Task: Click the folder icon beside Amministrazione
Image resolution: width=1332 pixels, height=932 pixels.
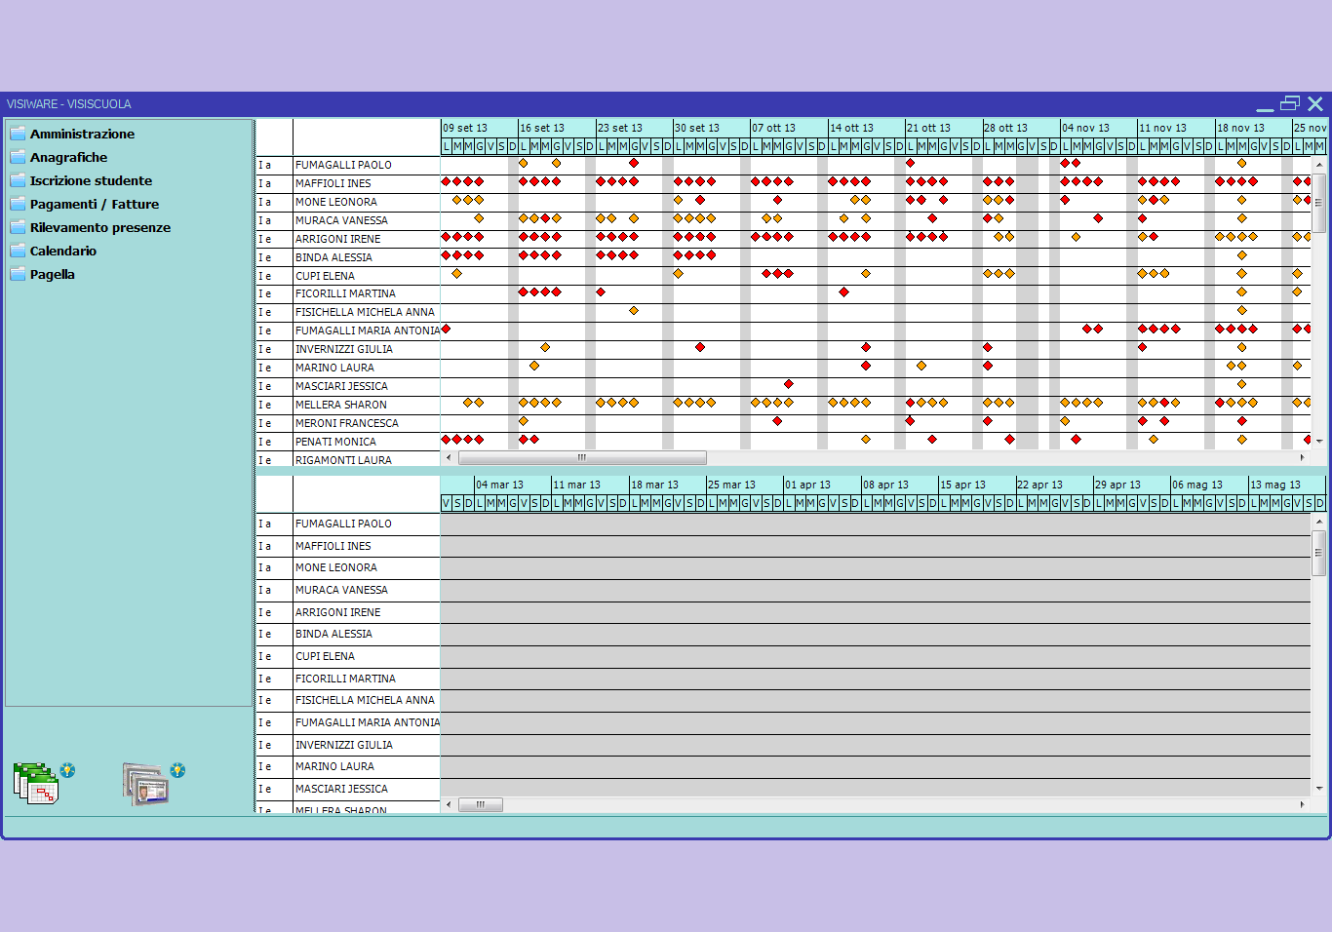Action: (x=18, y=134)
